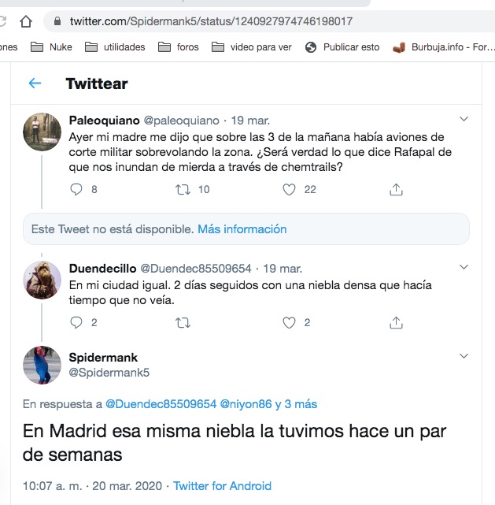Click the browser home icon
495x505 pixels.
(26, 20)
